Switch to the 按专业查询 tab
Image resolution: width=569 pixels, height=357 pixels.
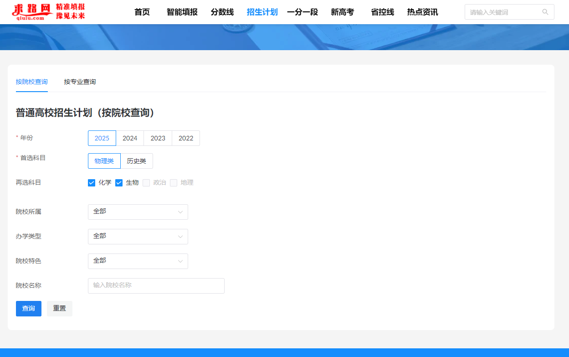[80, 82]
